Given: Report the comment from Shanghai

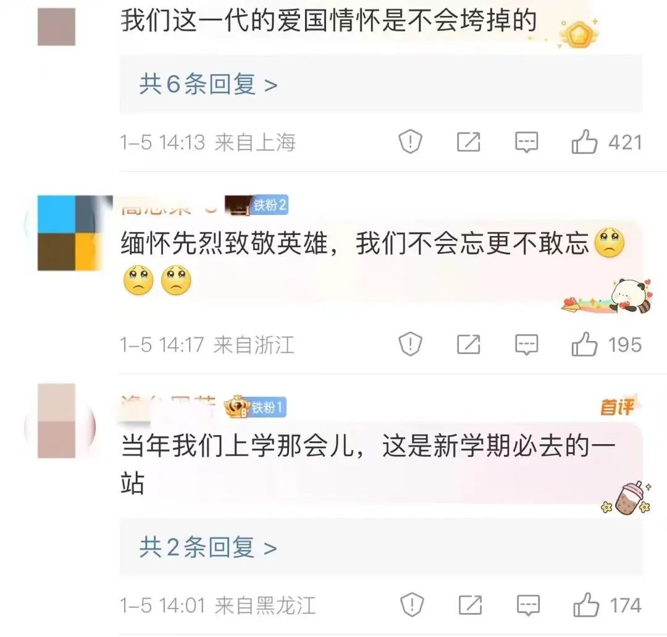Looking at the screenshot, I should coord(410,141).
